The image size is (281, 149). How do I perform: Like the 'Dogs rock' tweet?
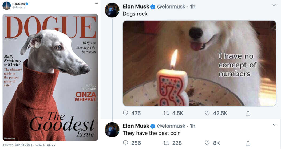[207, 113]
